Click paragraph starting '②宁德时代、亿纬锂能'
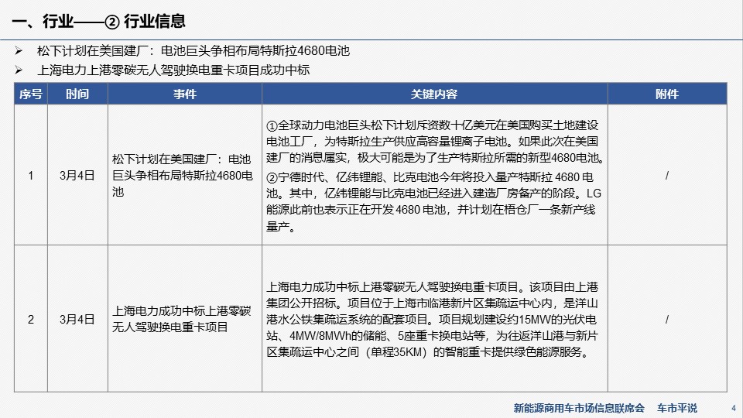743x418 pixels. [x=433, y=201]
